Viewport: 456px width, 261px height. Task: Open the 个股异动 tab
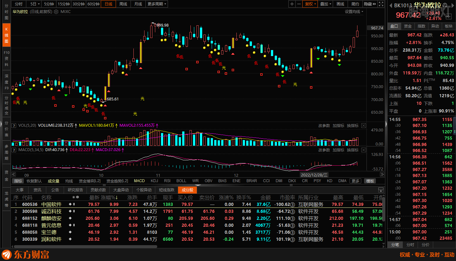tap(144, 190)
